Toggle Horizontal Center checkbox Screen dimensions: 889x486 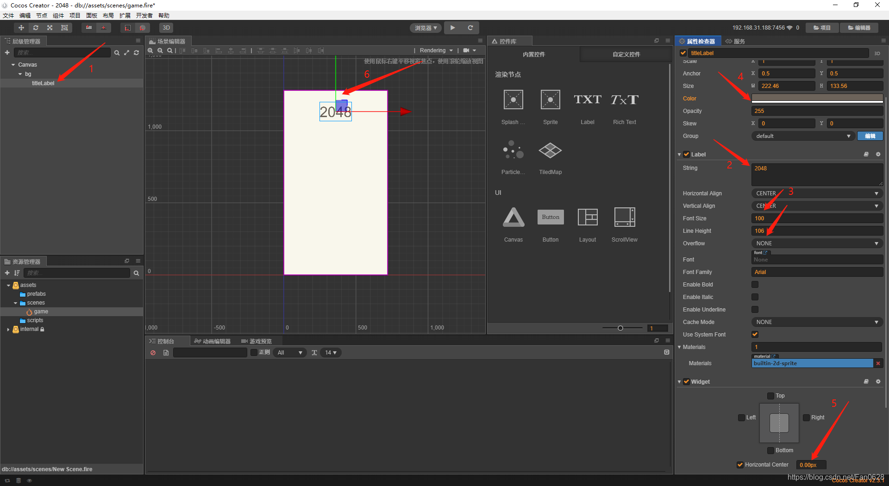(740, 465)
